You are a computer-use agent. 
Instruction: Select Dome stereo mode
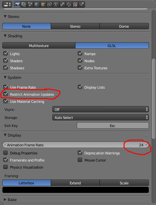point(124,26)
